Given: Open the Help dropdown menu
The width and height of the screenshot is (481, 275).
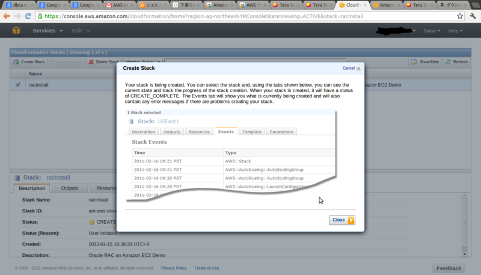Looking at the screenshot, I should pyautogui.click(x=455, y=31).
